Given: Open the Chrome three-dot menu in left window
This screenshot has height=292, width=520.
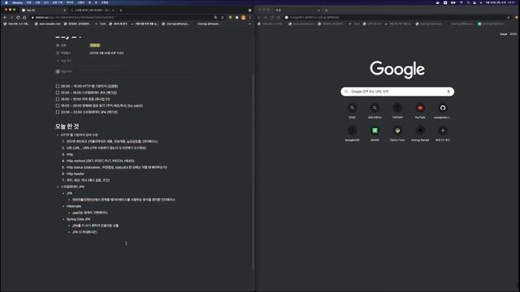Looking at the screenshot, I should [x=249, y=17].
